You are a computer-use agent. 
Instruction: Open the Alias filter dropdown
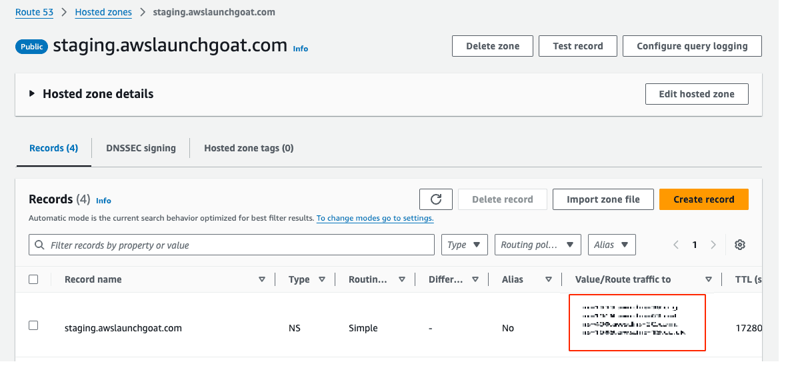611,245
